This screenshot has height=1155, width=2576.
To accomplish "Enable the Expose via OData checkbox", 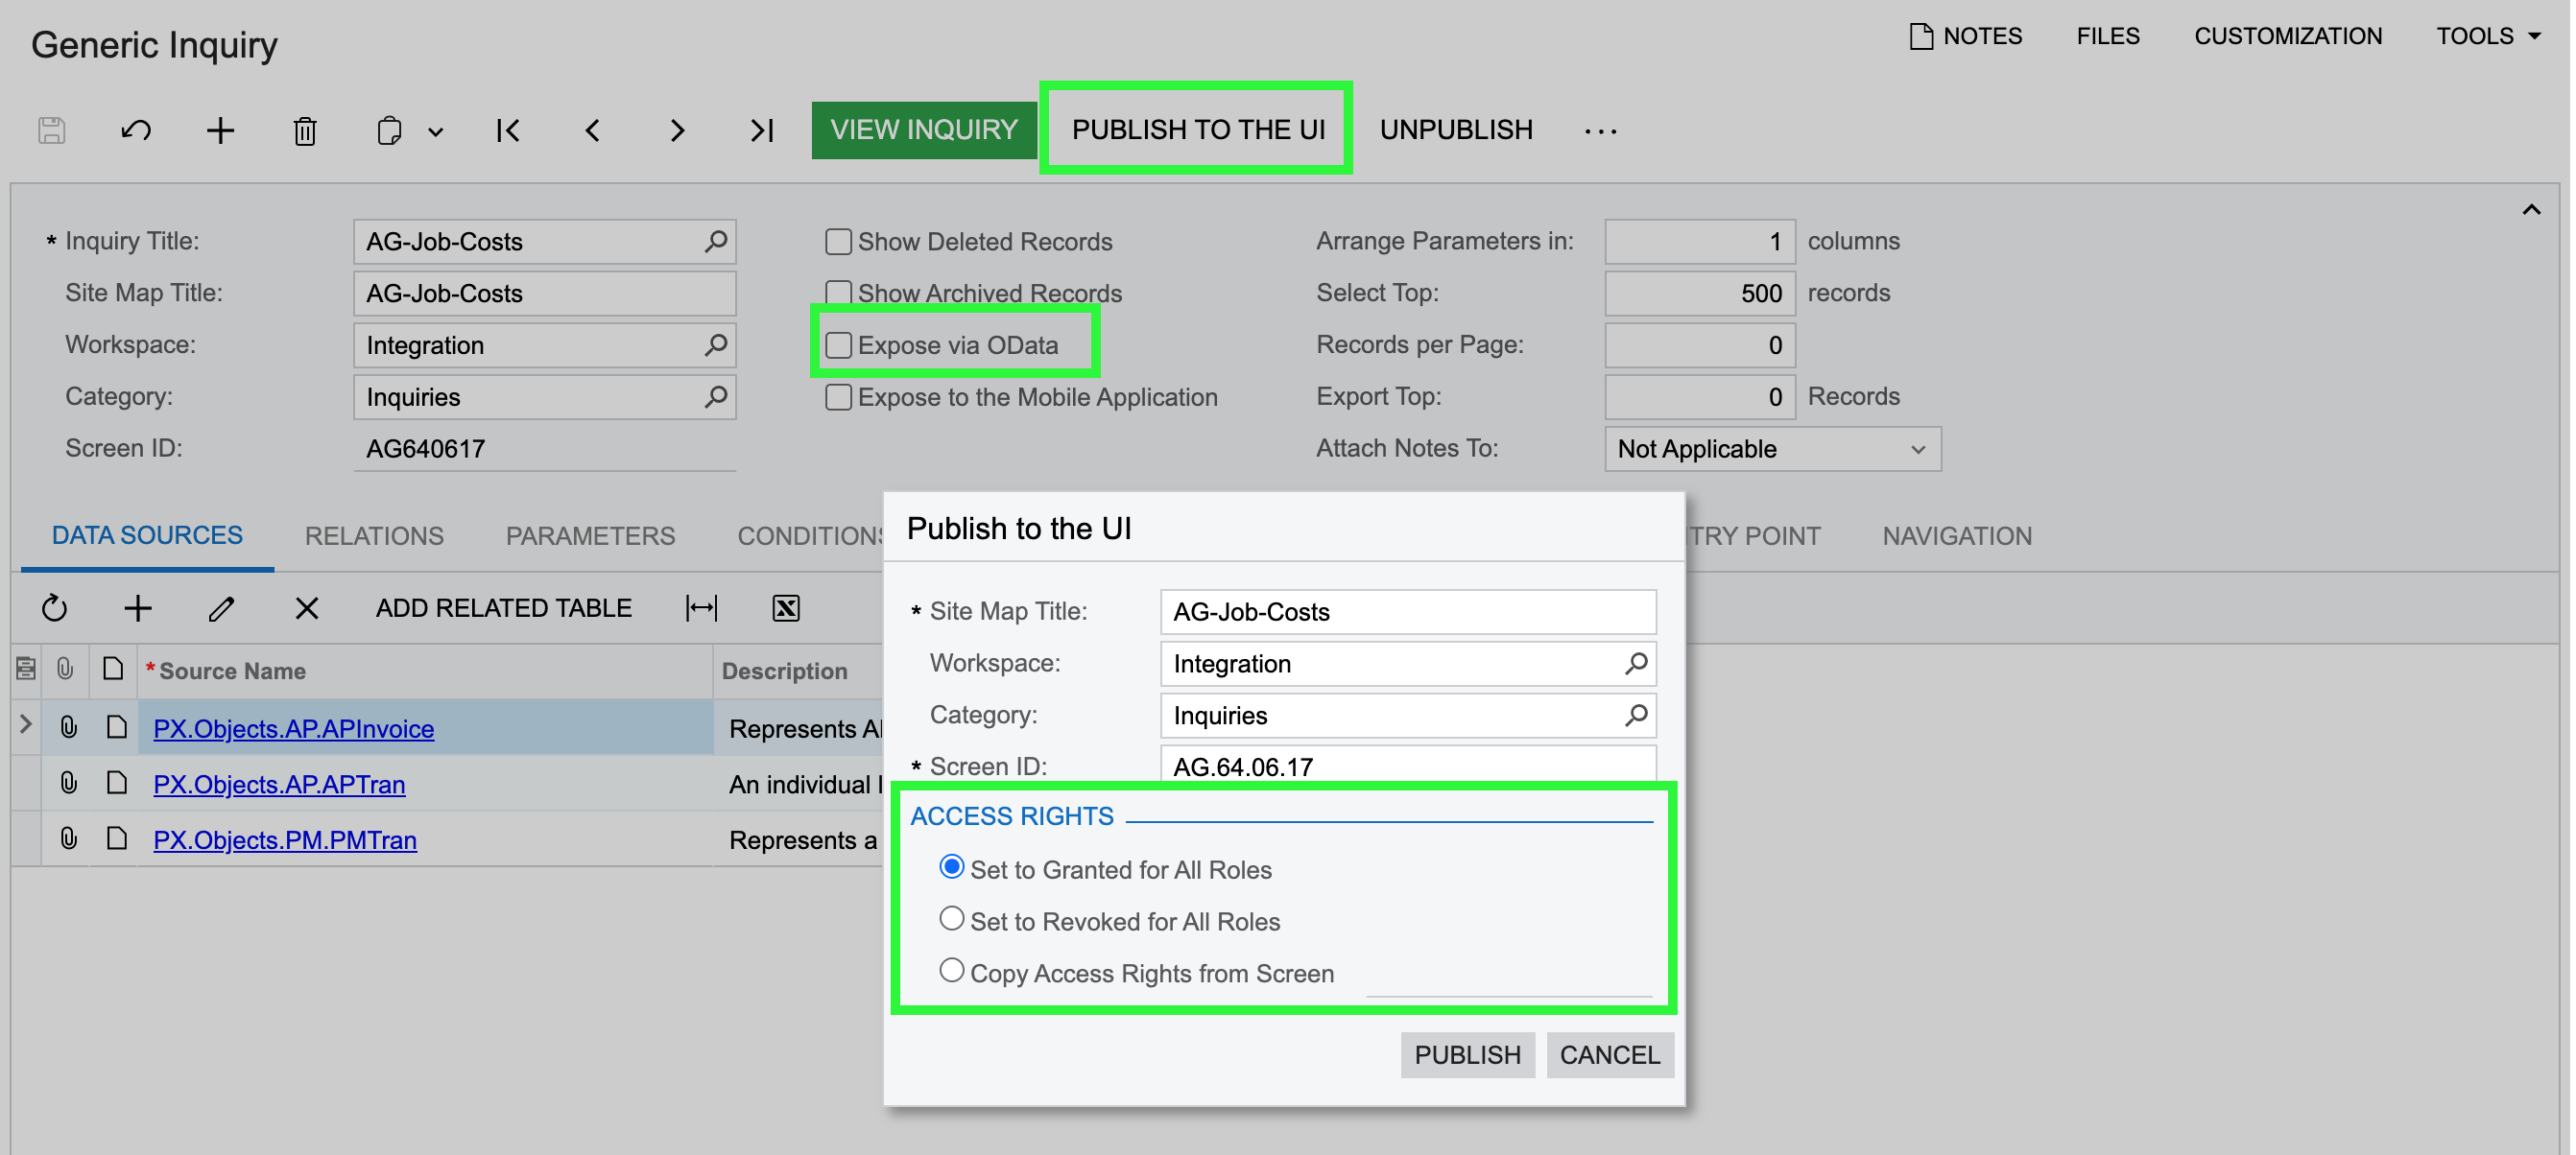I will (838, 345).
